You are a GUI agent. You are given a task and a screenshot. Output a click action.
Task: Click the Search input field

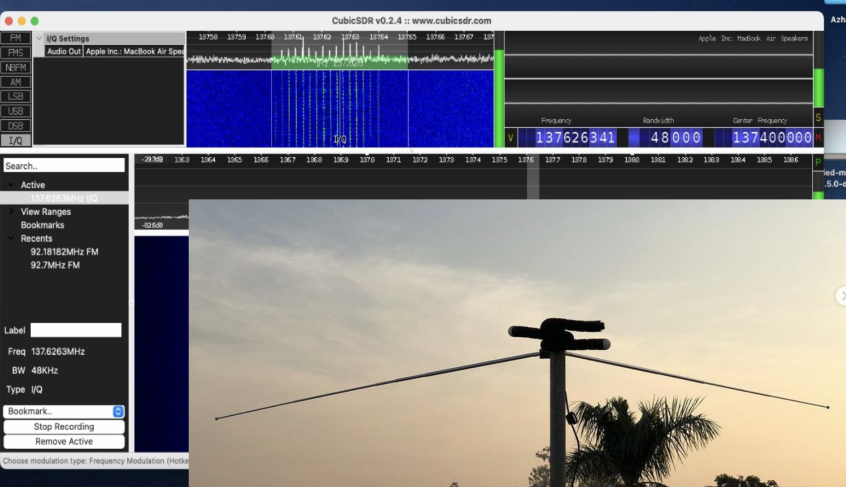click(x=64, y=166)
